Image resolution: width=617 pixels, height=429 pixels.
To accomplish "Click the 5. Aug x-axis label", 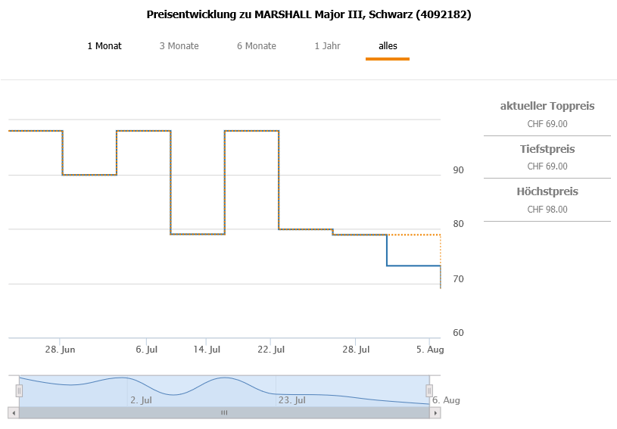I will tap(430, 350).
